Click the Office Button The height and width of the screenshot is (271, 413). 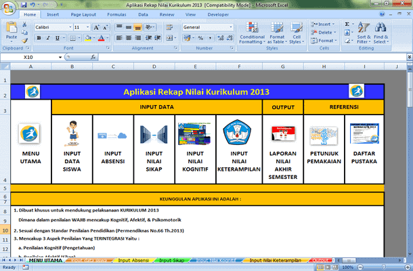pos(8,8)
